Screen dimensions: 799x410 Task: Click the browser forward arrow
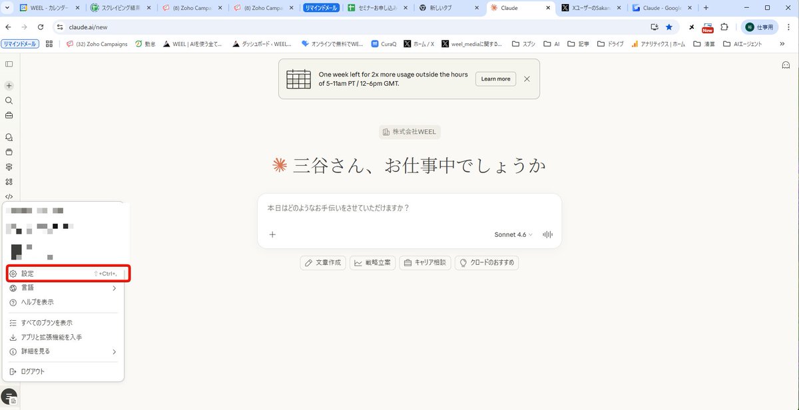pos(25,27)
